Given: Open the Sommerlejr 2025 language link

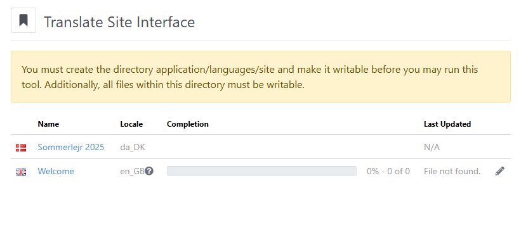Looking at the screenshot, I should point(71,147).
